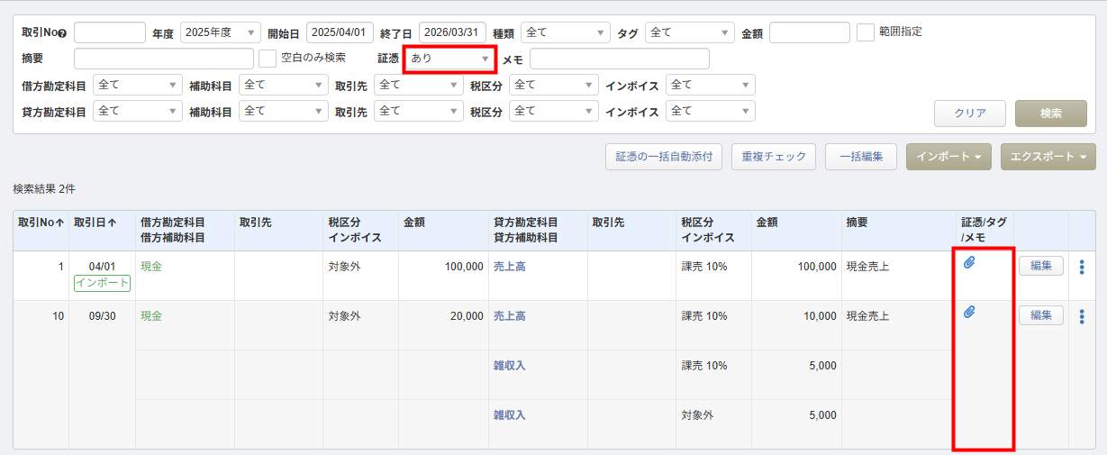Open the 貸方勘定科目 dropdown
Viewport: 1107px width, 455px height.
(x=138, y=111)
